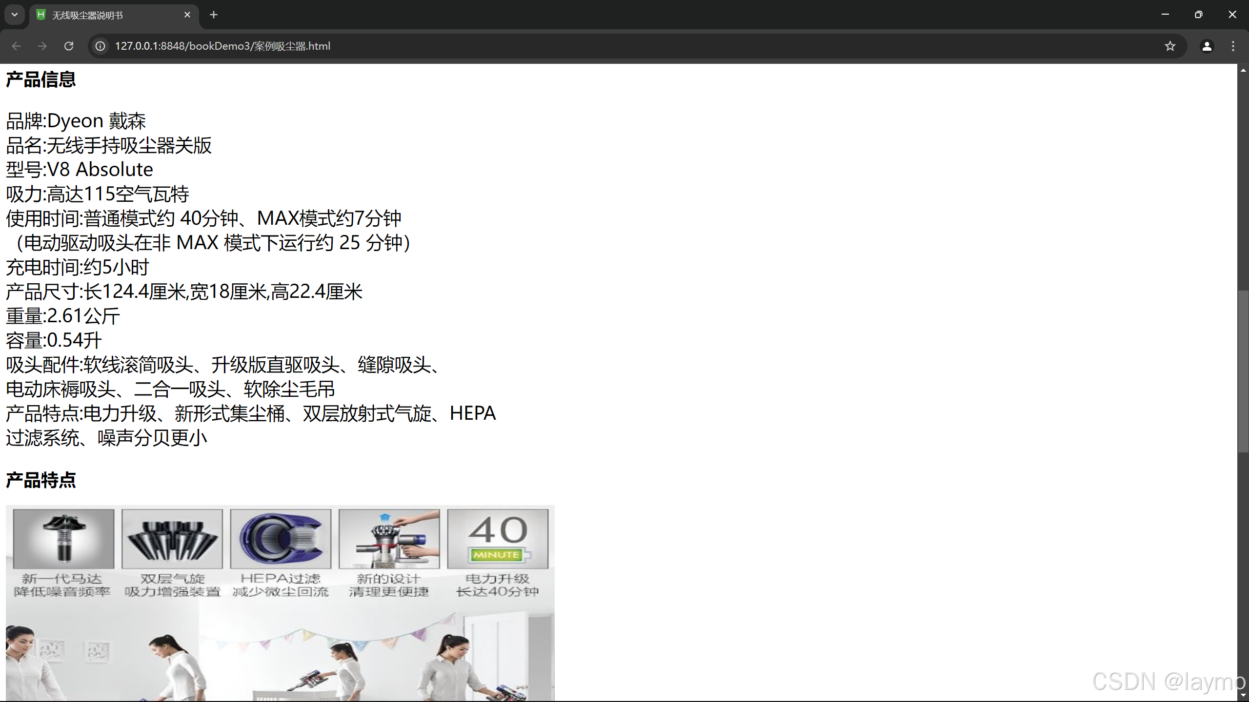View site information icon in address bar
Screen dimensions: 1249x702
point(101,46)
